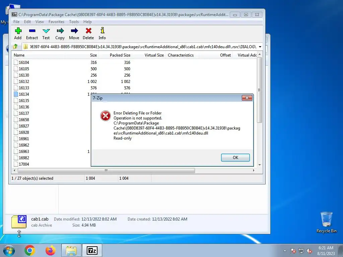The image size is (343, 257).
Task: Click the file icon of 16658
Action: (x=16, y=119)
